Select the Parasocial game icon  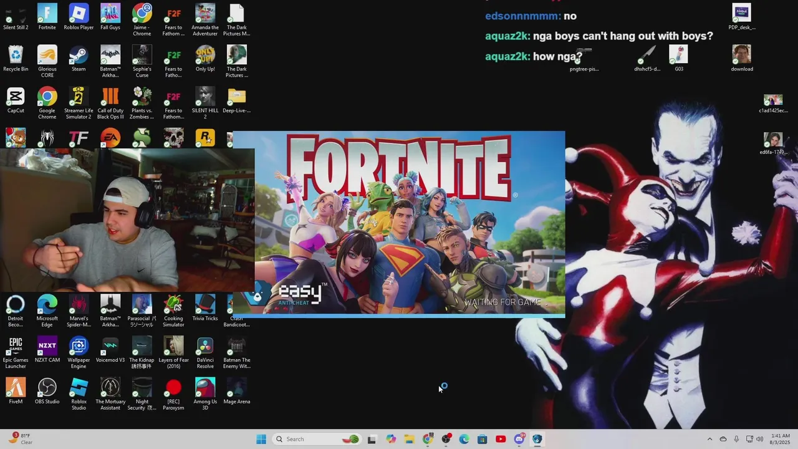coord(142,311)
